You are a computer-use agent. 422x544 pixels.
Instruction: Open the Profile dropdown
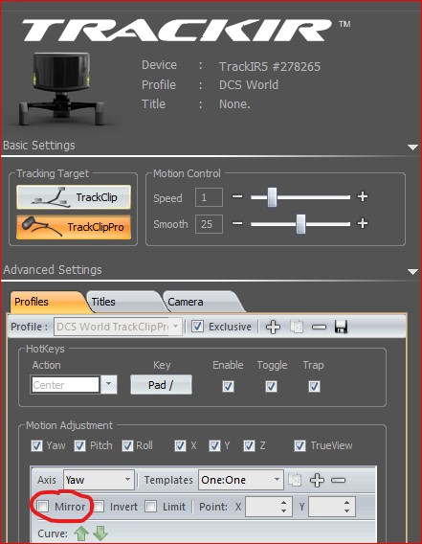[176, 327]
